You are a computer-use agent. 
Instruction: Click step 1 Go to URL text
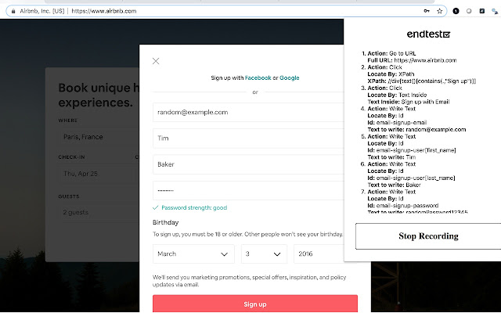pos(391,53)
